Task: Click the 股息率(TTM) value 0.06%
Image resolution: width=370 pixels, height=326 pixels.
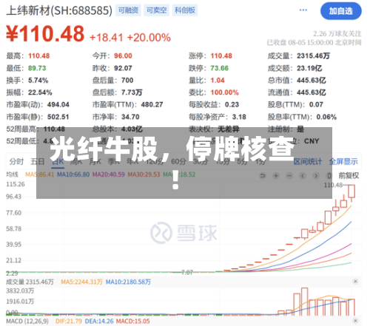Action: click(x=326, y=117)
